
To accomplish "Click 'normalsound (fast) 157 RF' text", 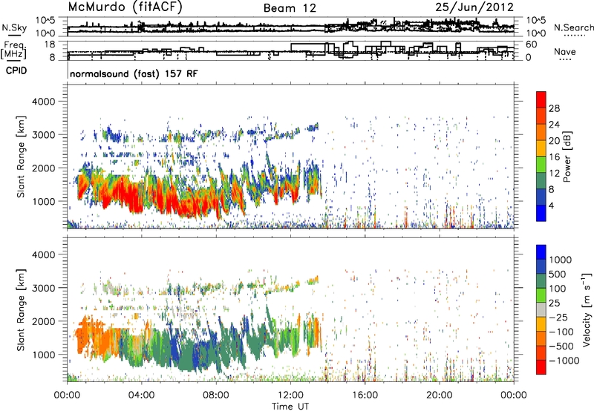I will 134,73.
